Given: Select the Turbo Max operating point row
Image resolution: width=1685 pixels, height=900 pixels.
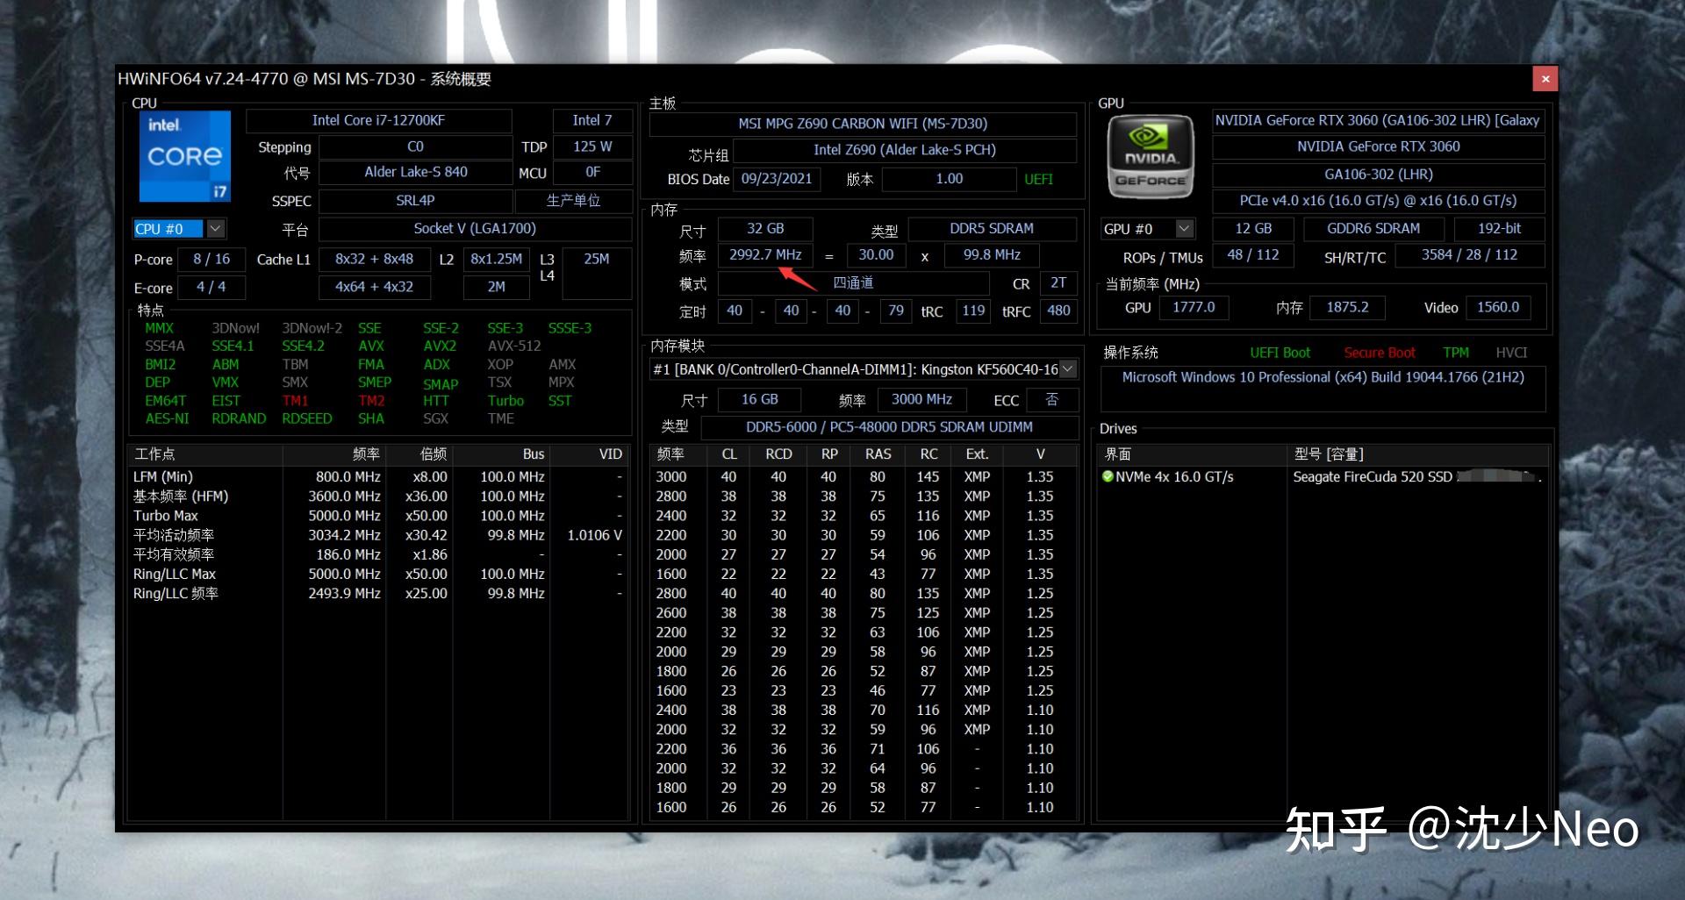Looking at the screenshot, I should 378,516.
